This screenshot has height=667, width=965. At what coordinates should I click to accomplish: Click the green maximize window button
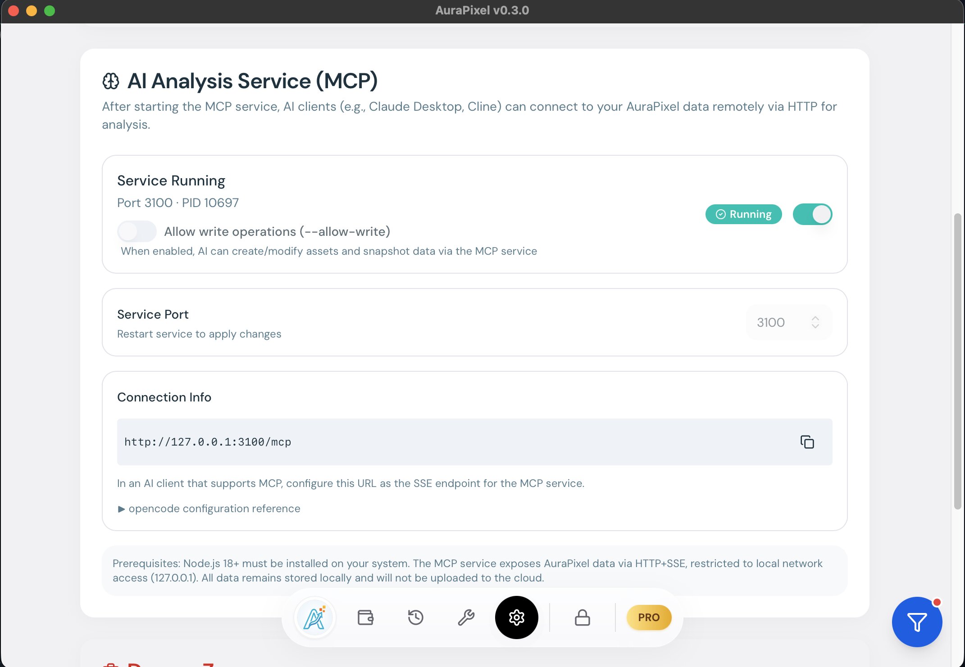coord(50,11)
